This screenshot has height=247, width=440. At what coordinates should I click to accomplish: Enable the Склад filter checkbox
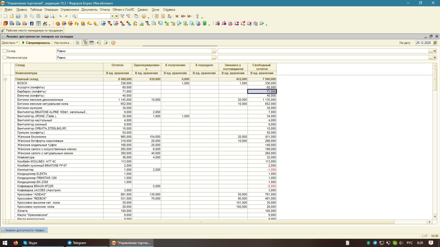point(4,51)
